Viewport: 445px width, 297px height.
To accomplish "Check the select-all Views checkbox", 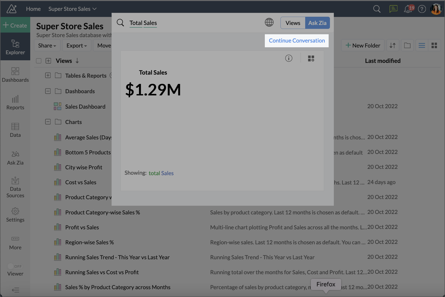I will click(x=39, y=61).
